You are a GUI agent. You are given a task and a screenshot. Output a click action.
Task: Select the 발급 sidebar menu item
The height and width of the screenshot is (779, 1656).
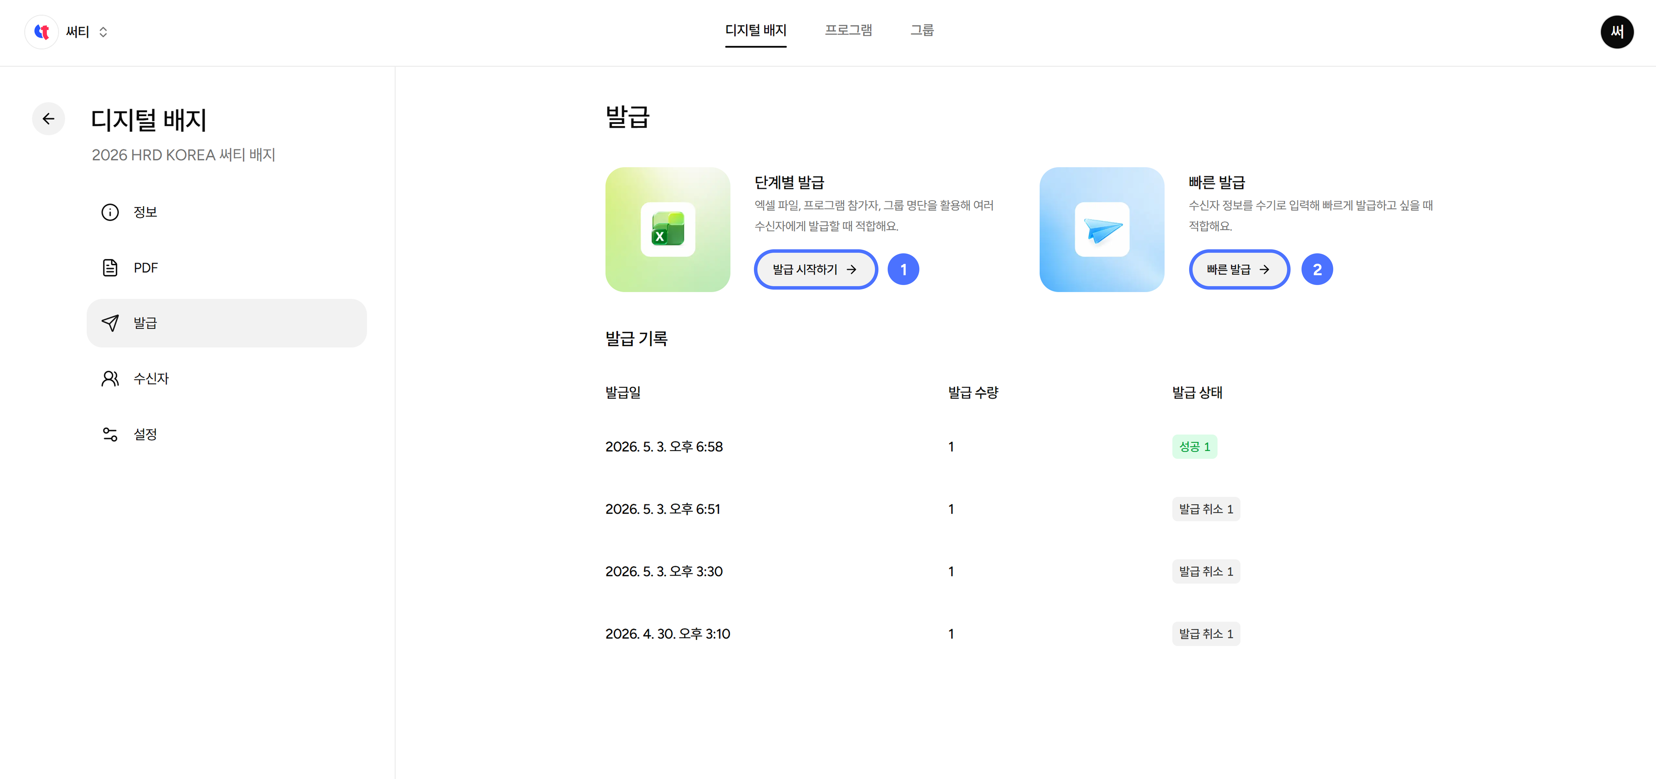(226, 323)
